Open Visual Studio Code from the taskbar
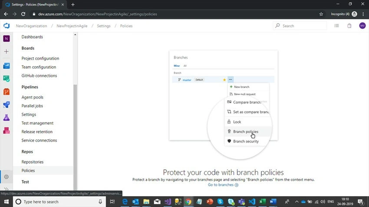 tap(252, 202)
